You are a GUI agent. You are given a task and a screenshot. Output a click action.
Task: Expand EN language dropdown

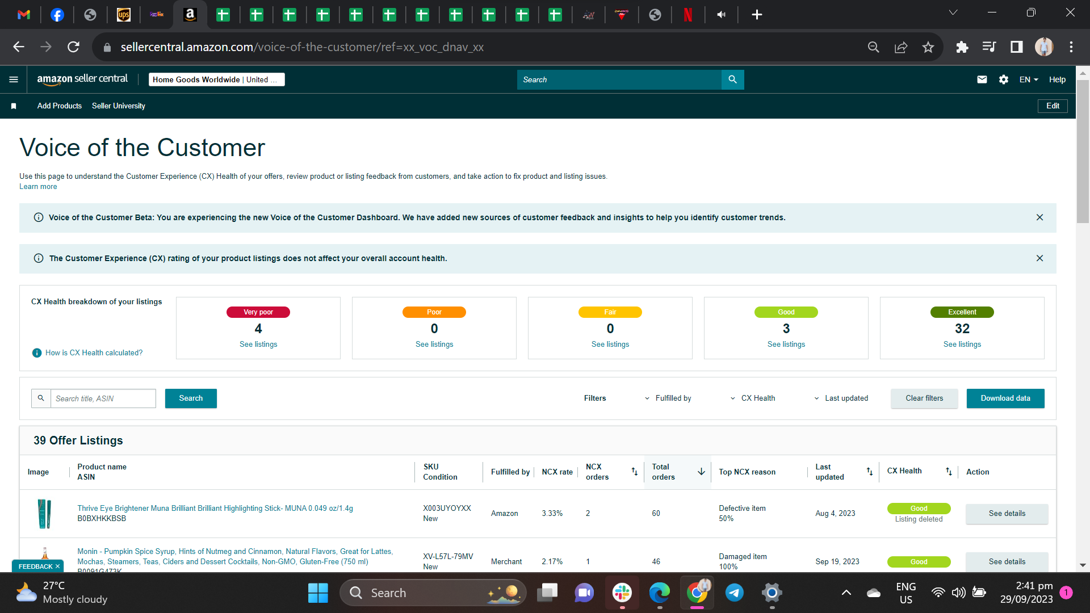coord(1029,79)
